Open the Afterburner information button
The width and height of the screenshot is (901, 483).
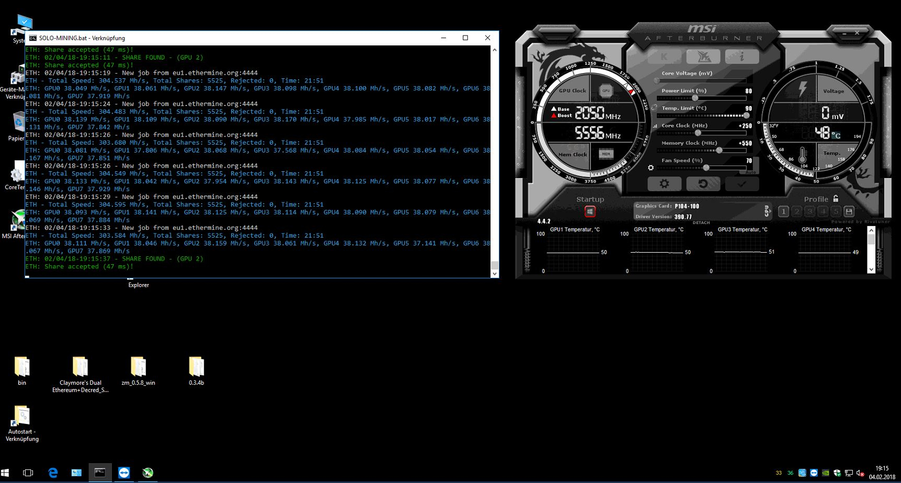(742, 56)
